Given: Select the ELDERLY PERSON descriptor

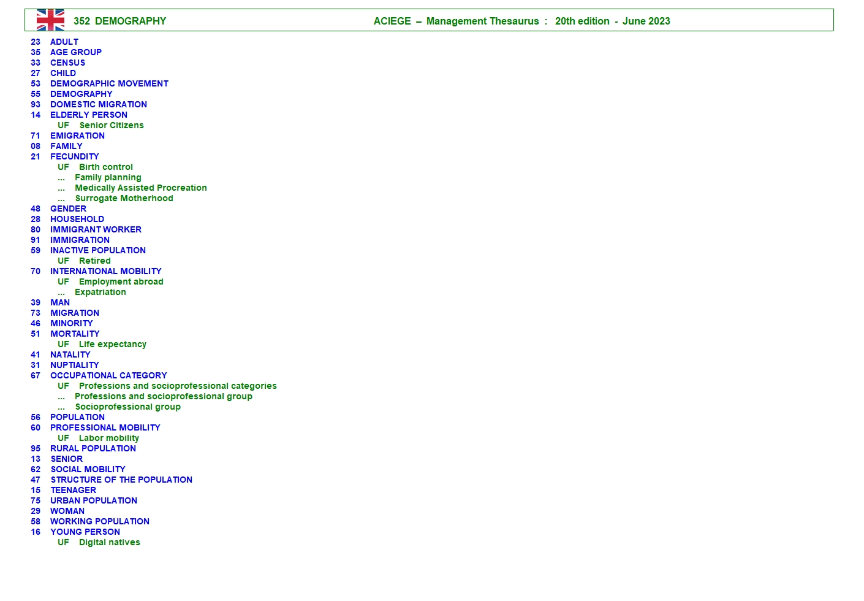Looking at the screenshot, I should (89, 115).
